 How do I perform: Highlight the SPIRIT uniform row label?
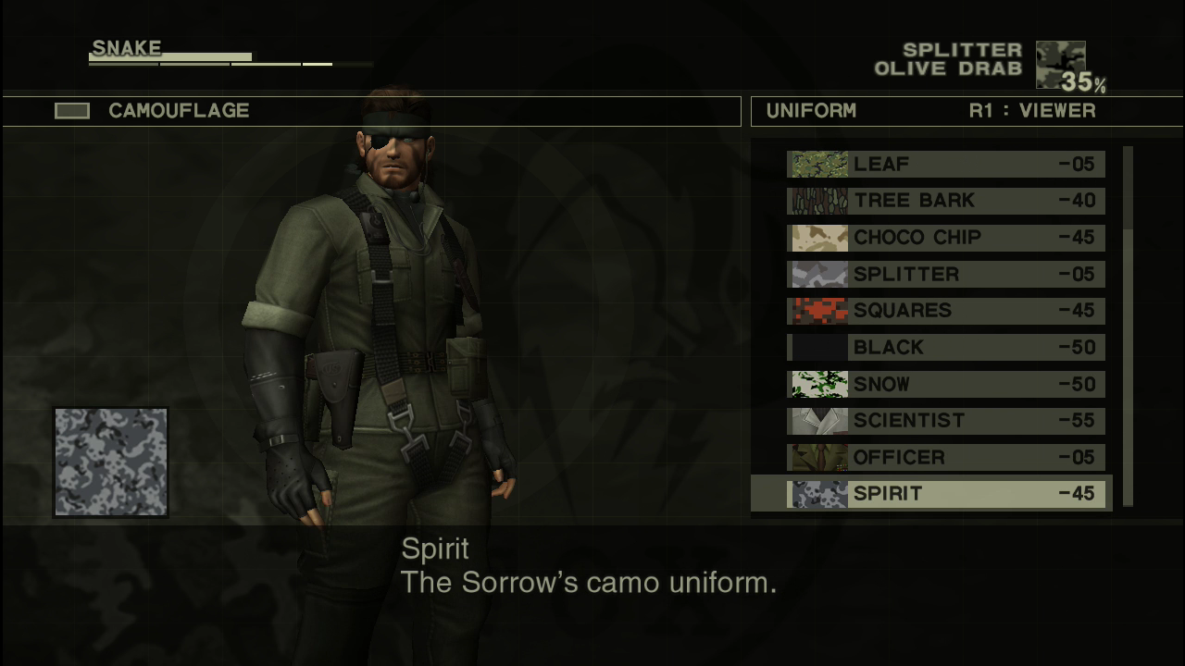(x=888, y=494)
